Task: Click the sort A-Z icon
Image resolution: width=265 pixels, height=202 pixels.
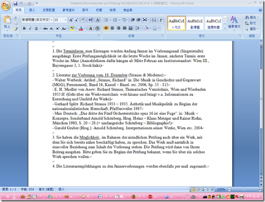Action: [154, 20]
